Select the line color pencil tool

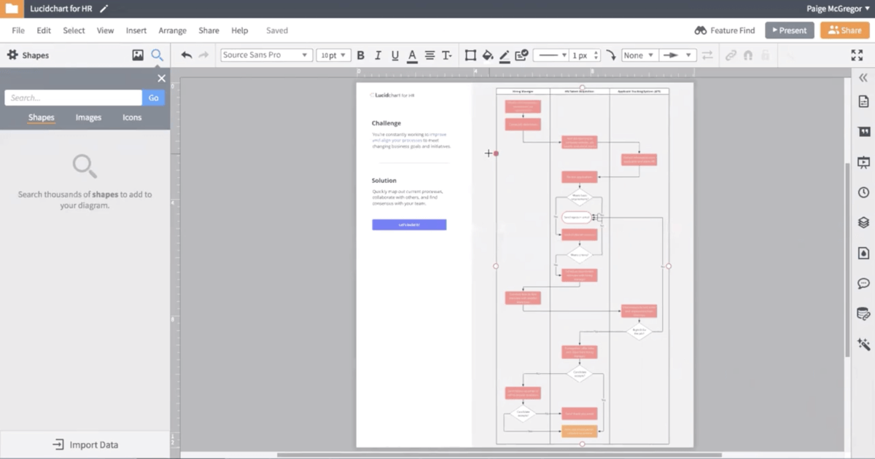coord(504,55)
